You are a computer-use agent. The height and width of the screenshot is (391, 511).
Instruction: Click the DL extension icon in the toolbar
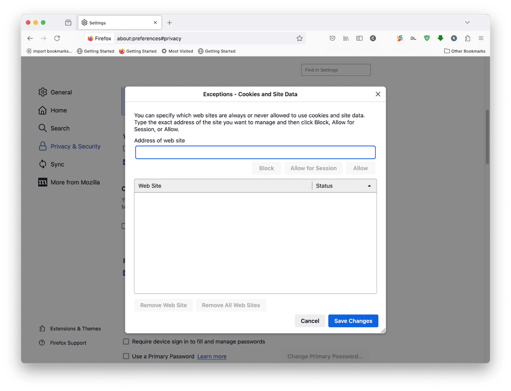coord(413,38)
